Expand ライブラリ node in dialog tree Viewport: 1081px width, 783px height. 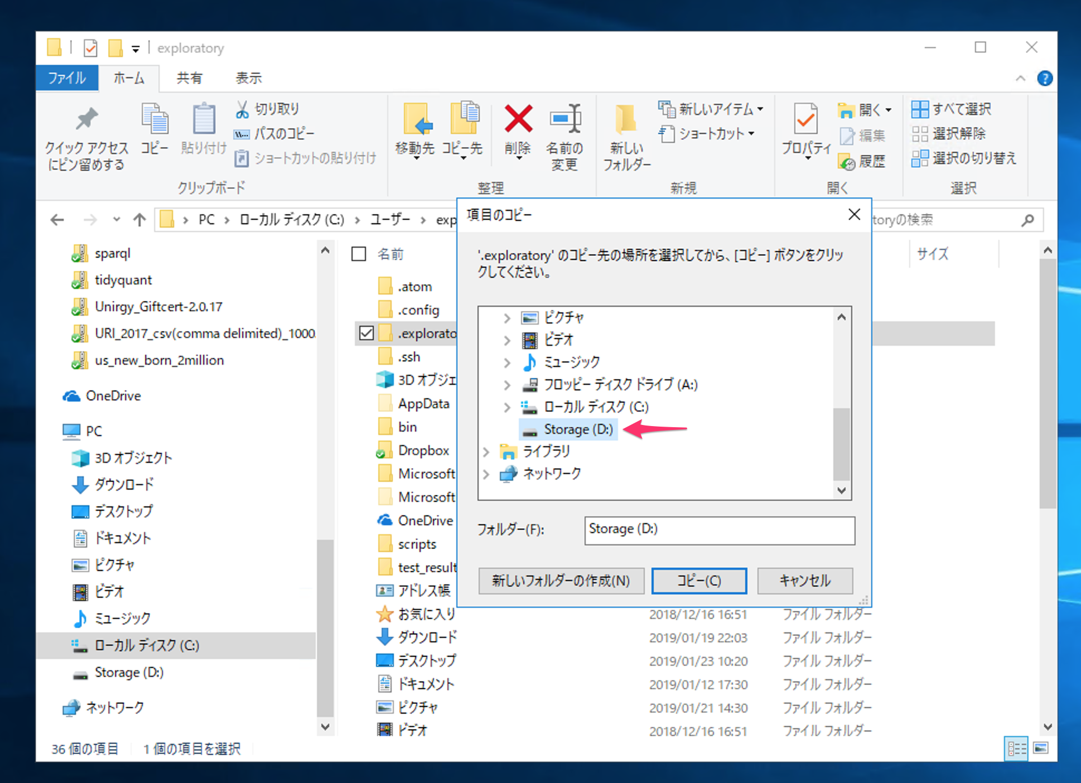coord(486,452)
